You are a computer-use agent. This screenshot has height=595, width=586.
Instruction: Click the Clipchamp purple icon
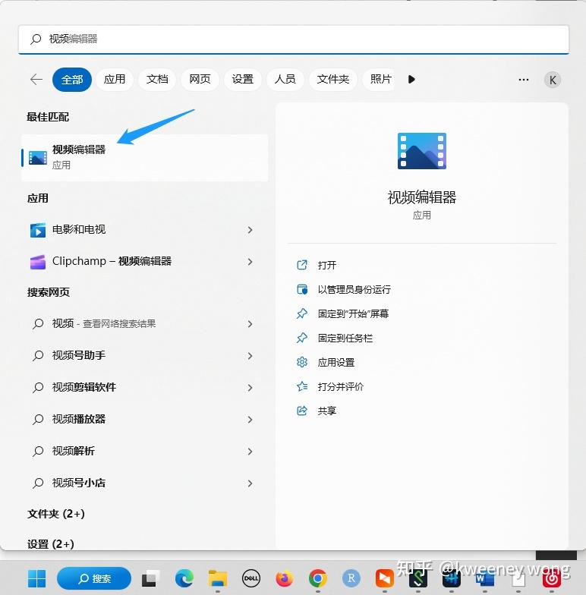pos(38,262)
